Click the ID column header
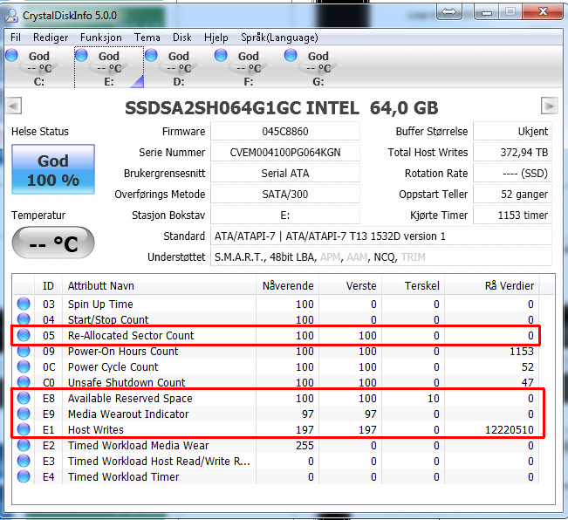This screenshot has width=568, height=520. tap(48, 285)
